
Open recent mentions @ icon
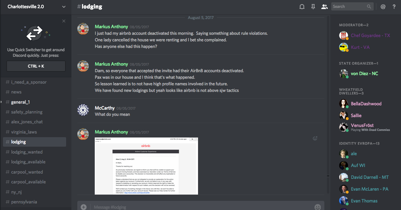[x=383, y=7]
